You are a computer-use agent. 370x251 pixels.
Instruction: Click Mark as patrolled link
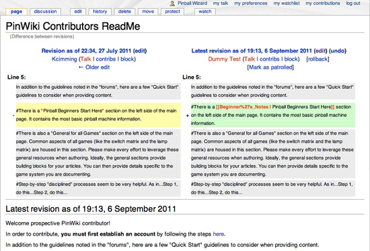coord(270,67)
